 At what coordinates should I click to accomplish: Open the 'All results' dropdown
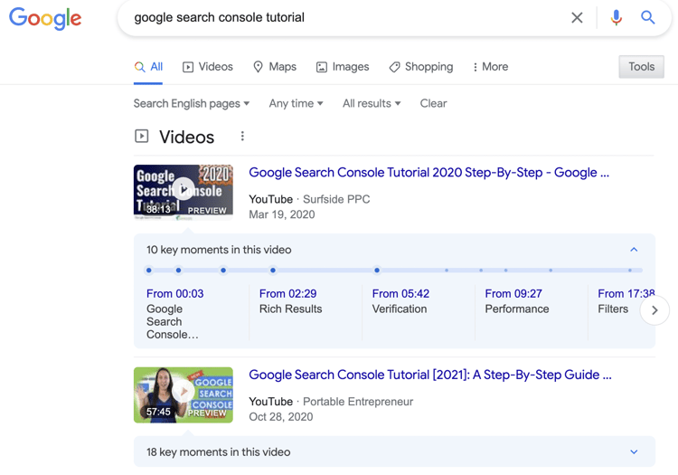(x=372, y=103)
